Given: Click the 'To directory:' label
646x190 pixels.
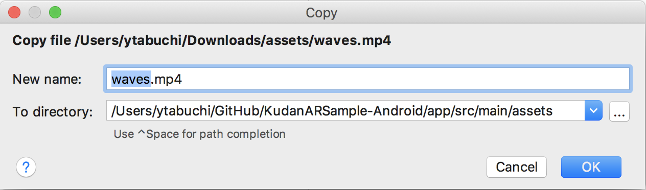Looking at the screenshot, I should 53,111.
